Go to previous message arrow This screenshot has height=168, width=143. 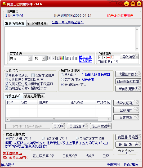click(x=100, y=57)
